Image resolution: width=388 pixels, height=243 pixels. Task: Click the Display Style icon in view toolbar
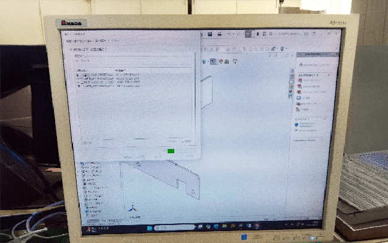click(213, 60)
